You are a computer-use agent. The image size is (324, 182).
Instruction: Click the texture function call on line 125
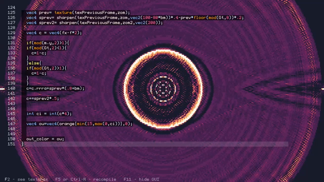[63, 13]
